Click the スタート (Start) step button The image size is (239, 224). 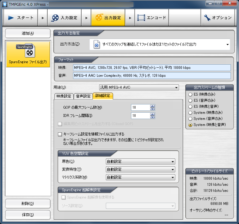pyautogui.click(x=21, y=18)
